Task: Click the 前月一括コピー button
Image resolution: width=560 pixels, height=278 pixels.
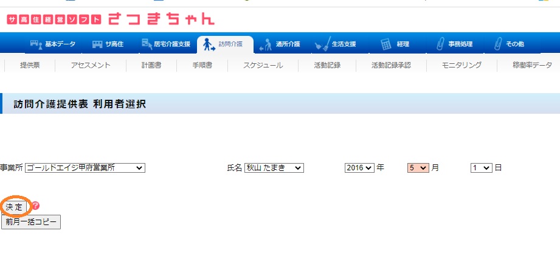Action: [x=31, y=222]
